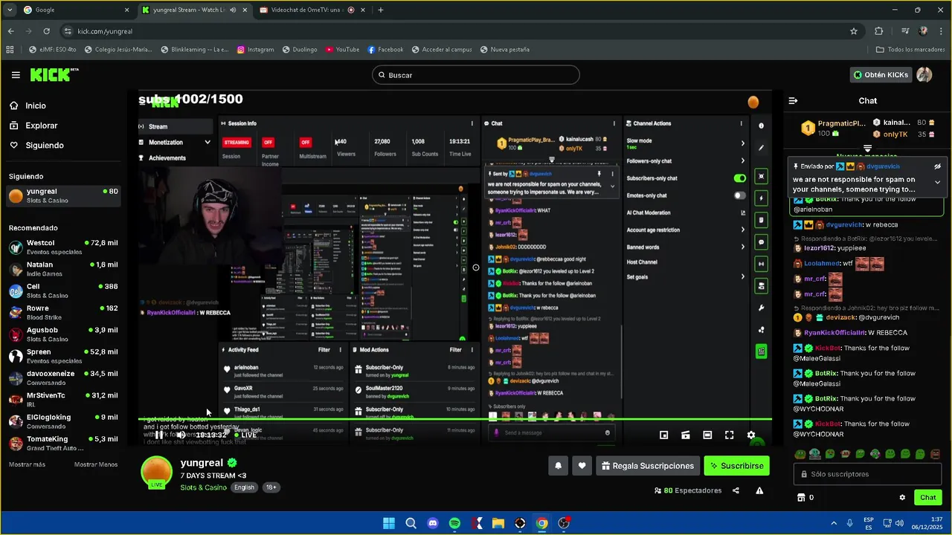Collapse the chat panel with arrow icon
Image resolution: width=952 pixels, height=535 pixels.
(793, 100)
